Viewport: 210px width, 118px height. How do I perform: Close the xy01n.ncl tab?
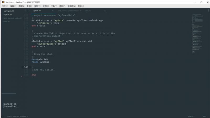53,11
